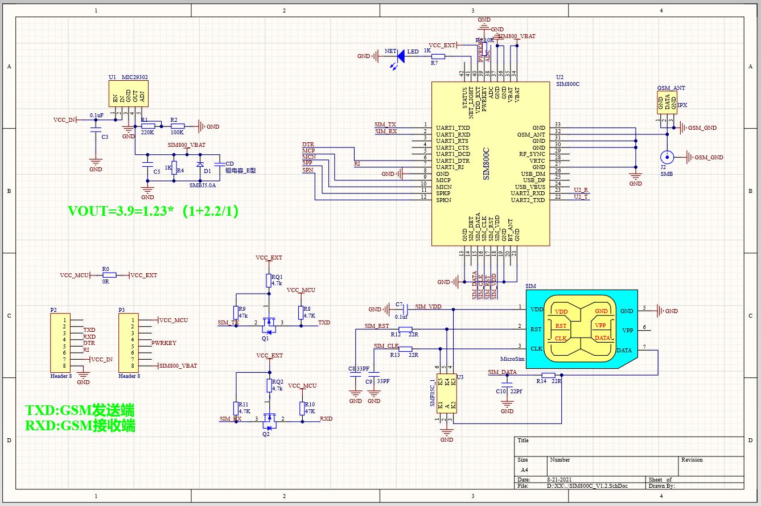Screen dimensions: 761x506
Task: Select the Q1 MOSFET transistor symbol
Action: 268,323
